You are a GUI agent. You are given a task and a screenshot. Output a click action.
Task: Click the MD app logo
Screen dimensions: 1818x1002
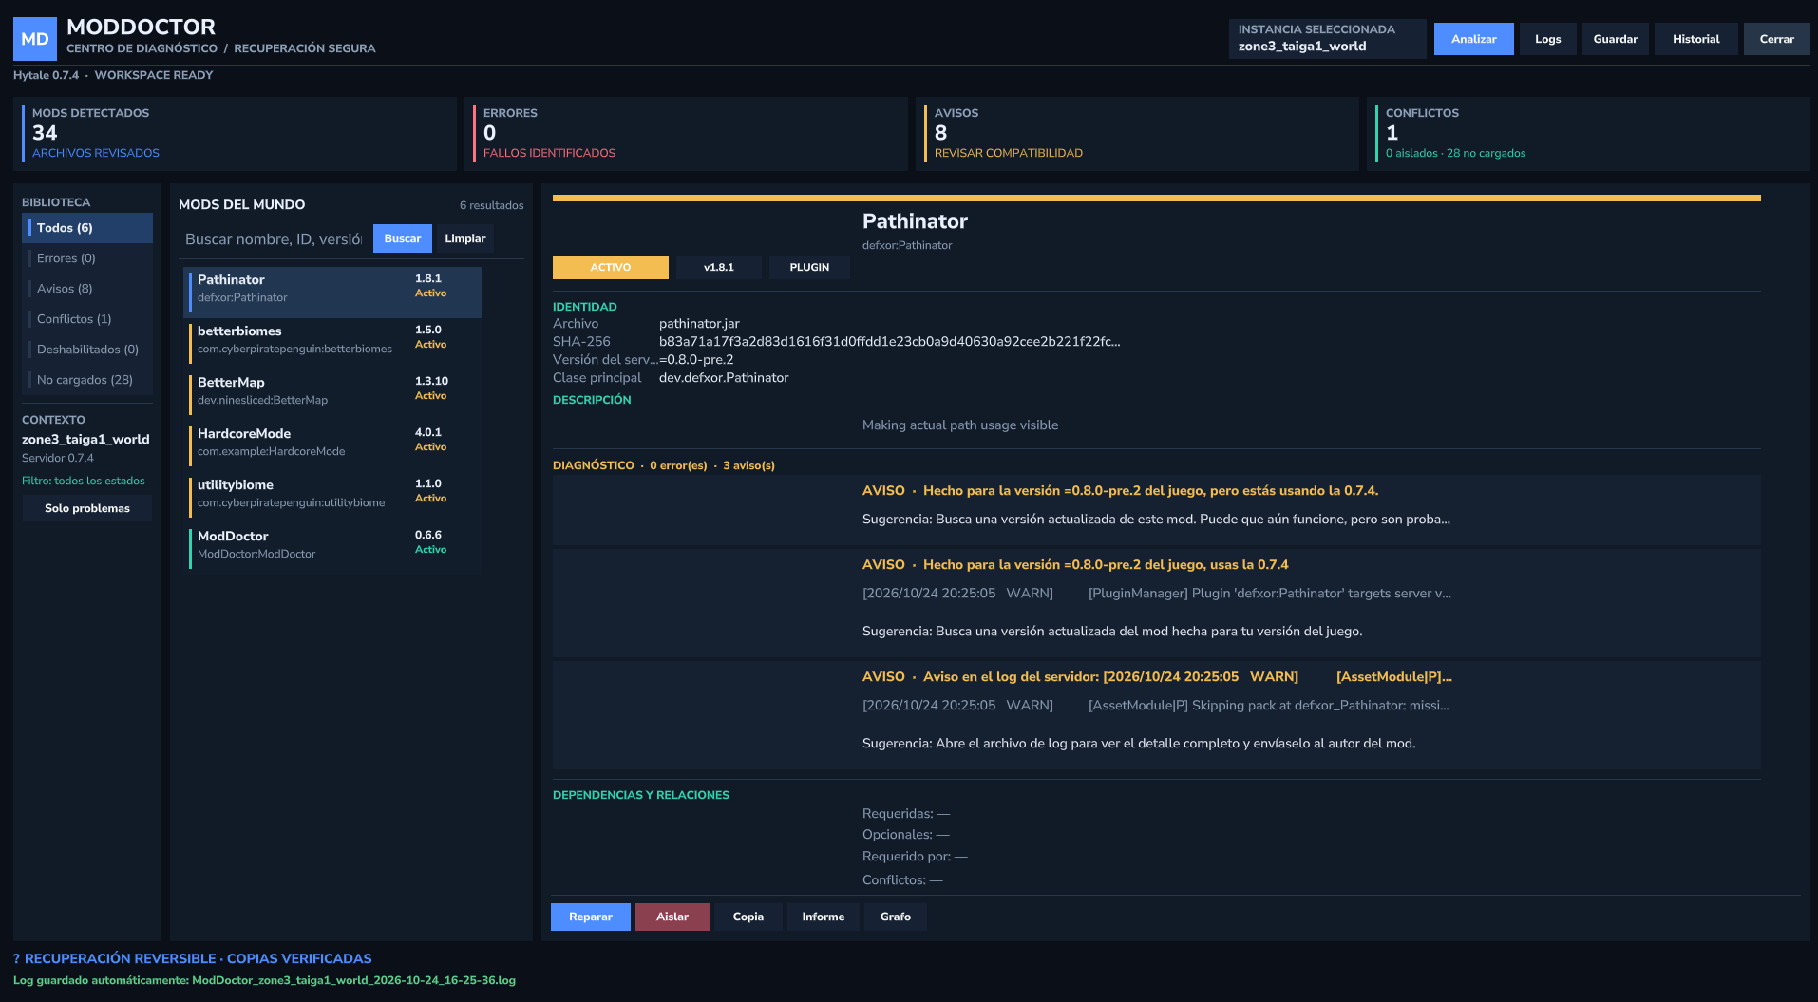point(35,39)
